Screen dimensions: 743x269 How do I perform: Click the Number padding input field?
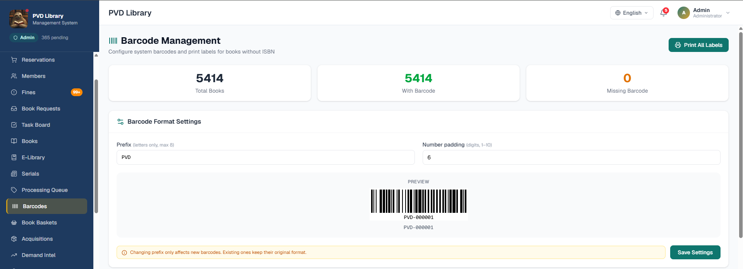(x=571, y=157)
